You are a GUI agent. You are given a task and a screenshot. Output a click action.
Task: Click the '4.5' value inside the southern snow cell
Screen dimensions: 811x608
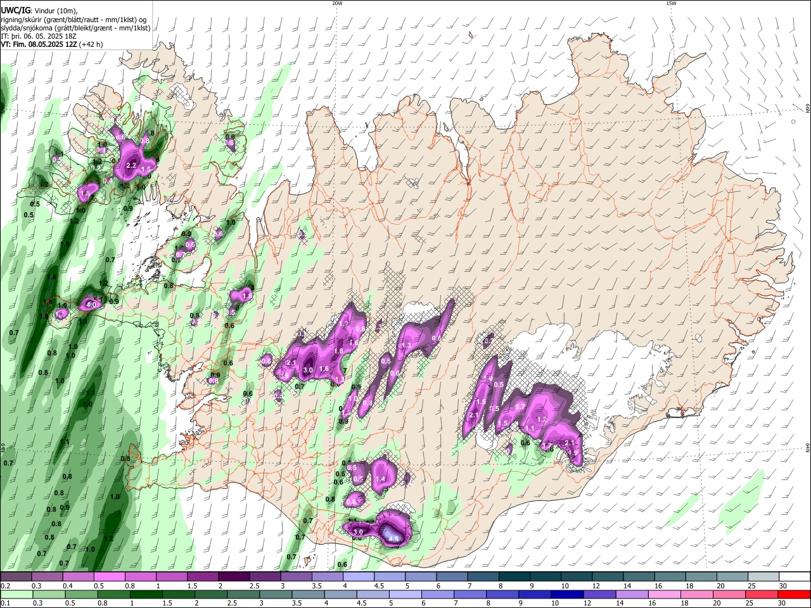[393, 539]
